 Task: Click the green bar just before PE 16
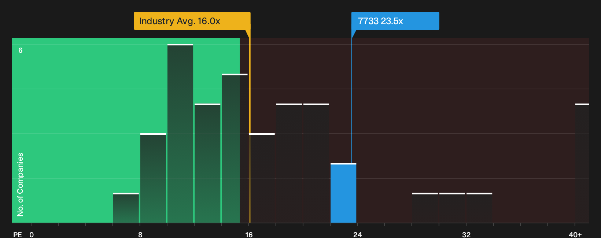[235, 148]
